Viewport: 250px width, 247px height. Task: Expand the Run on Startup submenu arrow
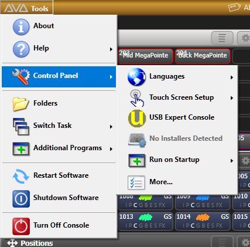[232, 161]
